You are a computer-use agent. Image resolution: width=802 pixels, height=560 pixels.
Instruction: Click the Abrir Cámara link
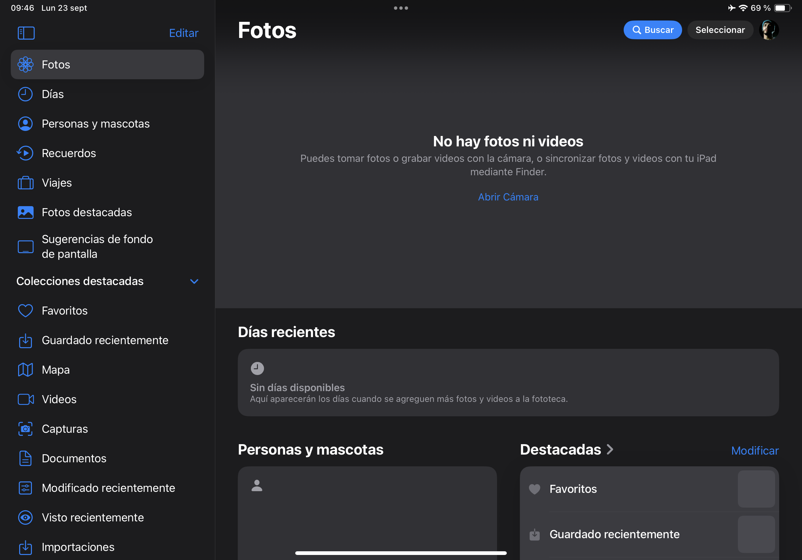pyautogui.click(x=508, y=197)
